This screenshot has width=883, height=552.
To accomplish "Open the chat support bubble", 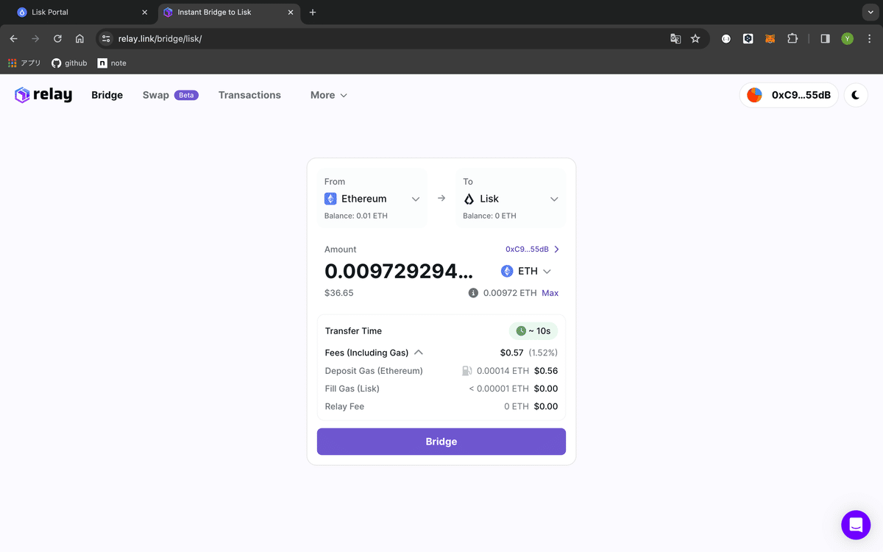I will click(x=856, y=525).
